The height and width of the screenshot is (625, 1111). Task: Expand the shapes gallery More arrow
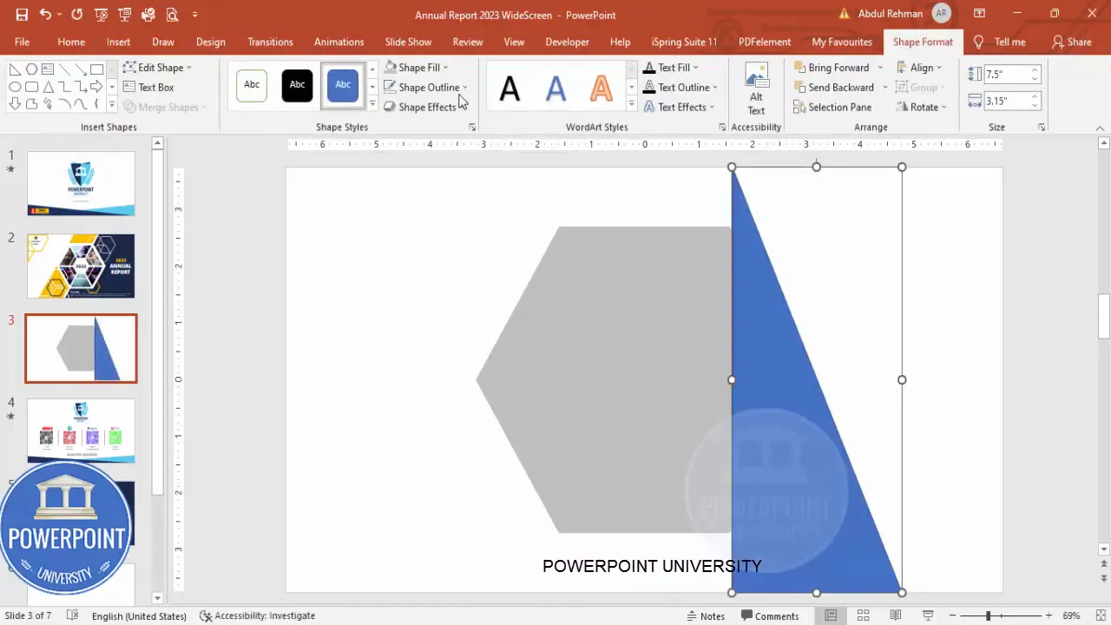point(112,104)
